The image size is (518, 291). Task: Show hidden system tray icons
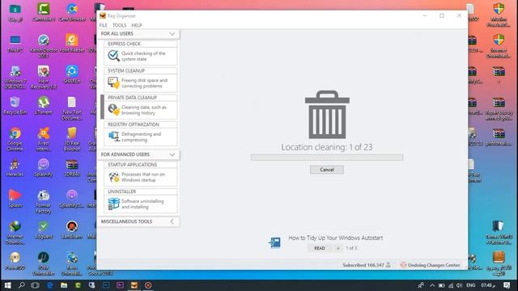432,285
